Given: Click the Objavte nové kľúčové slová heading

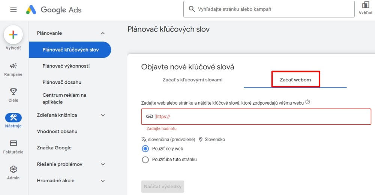Looking at the screenshot, I should [187, 67].
